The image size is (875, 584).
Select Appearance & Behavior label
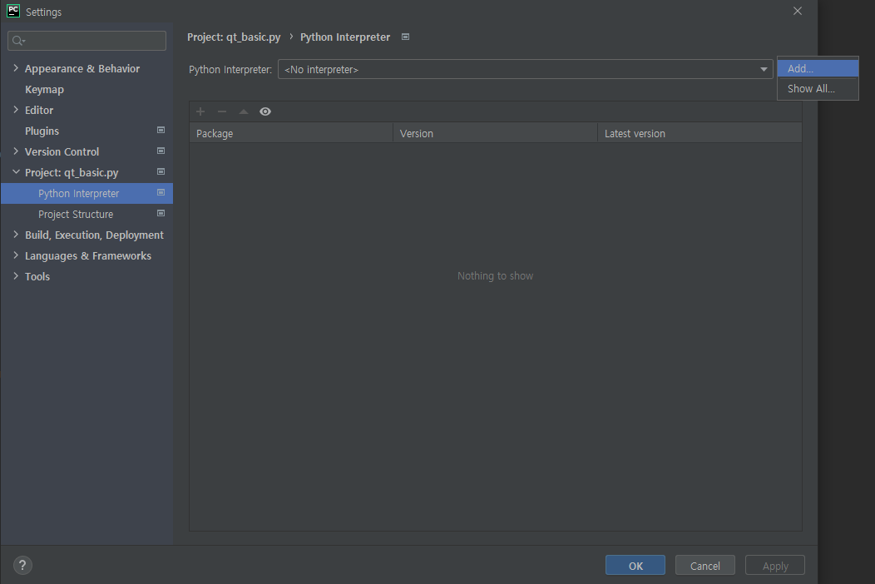click(x=82, y=69)
